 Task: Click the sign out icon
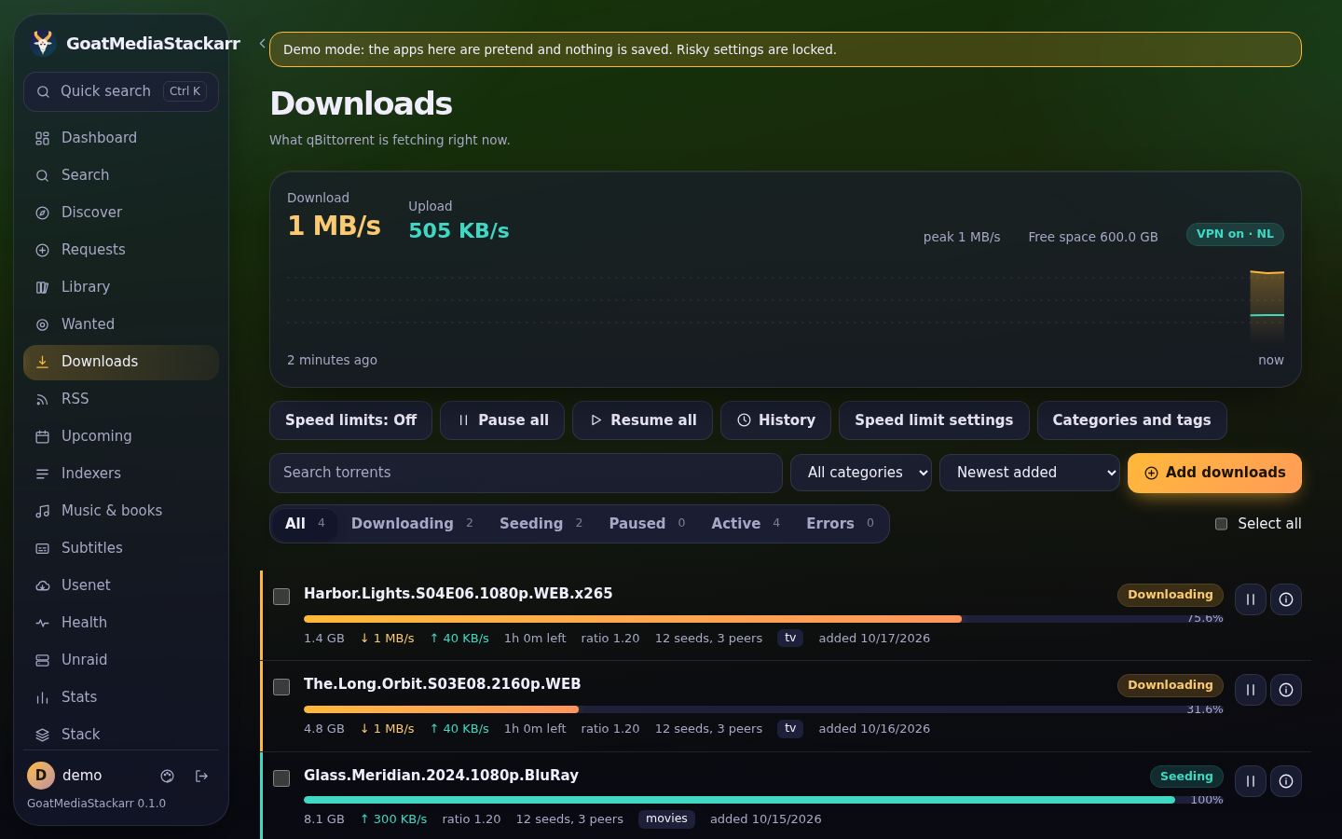201,776
